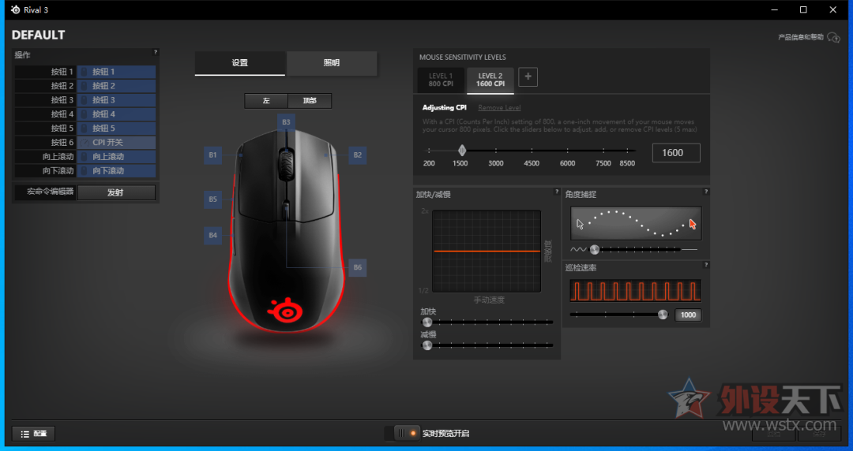
Task: Open the 向下滚动 scroll-down assignment
Action: point(116,170)
